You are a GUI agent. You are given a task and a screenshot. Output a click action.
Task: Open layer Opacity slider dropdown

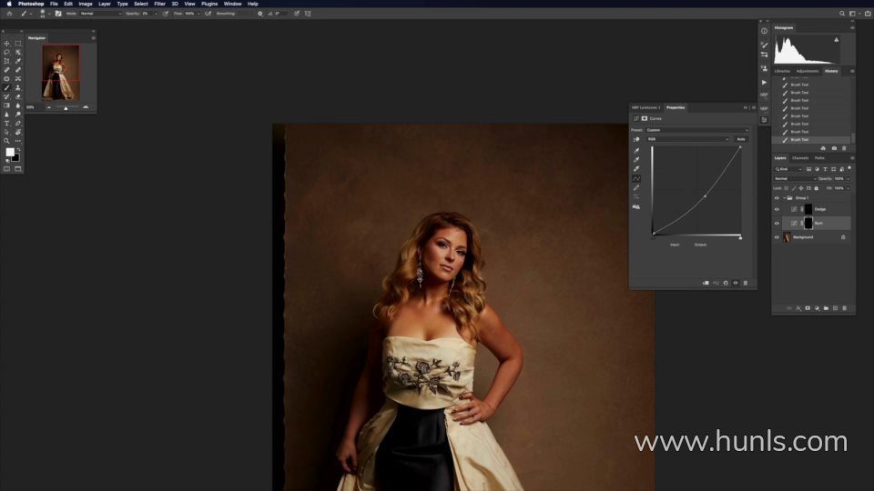pos(848,179)
